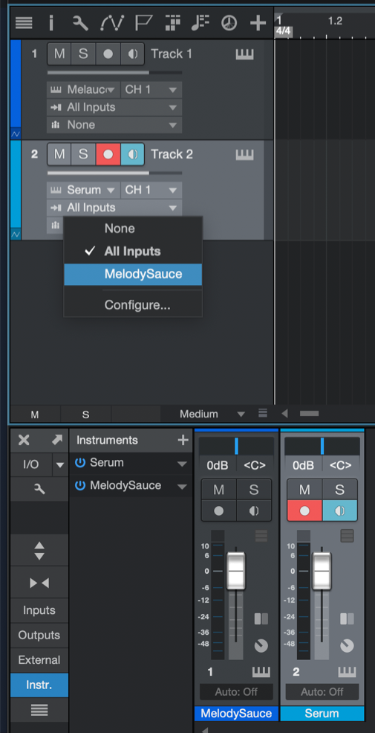
Task: Disable record arm on Track 2
Action: coord(108,154)
